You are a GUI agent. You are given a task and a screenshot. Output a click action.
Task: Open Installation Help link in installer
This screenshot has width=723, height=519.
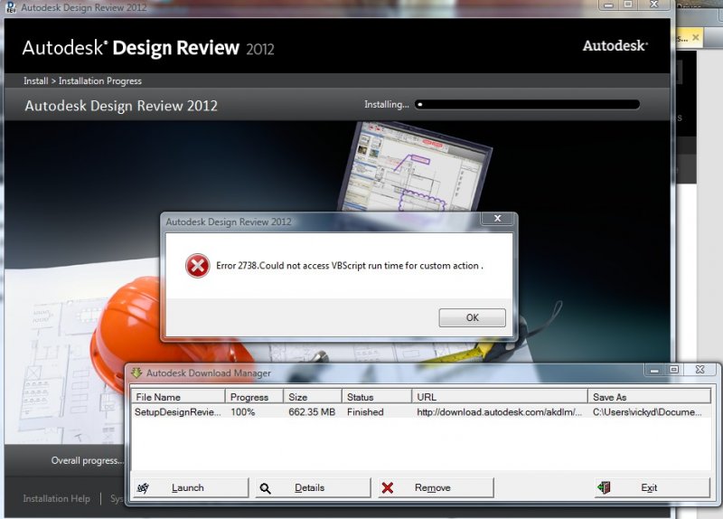click(56, 498)
